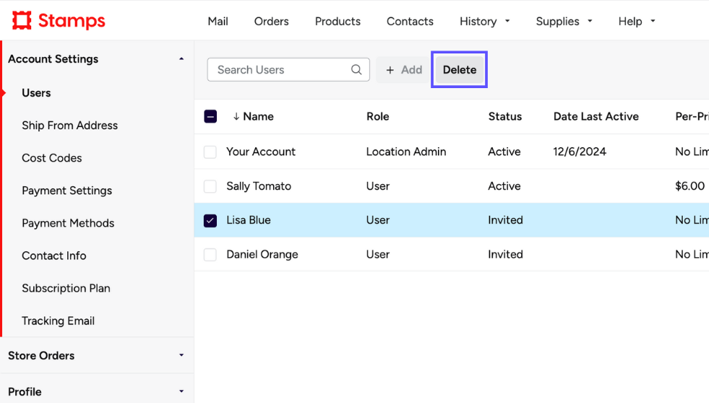Open Ship From Address settings
Viewport: 709px width, 403px height.
(x=69, y=126)
